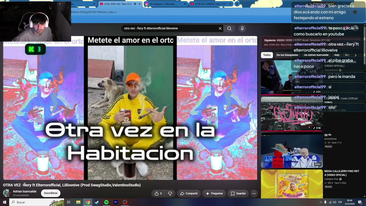Open the Windows Start menu
366x206 pixels.
click(x=5, y=202)
